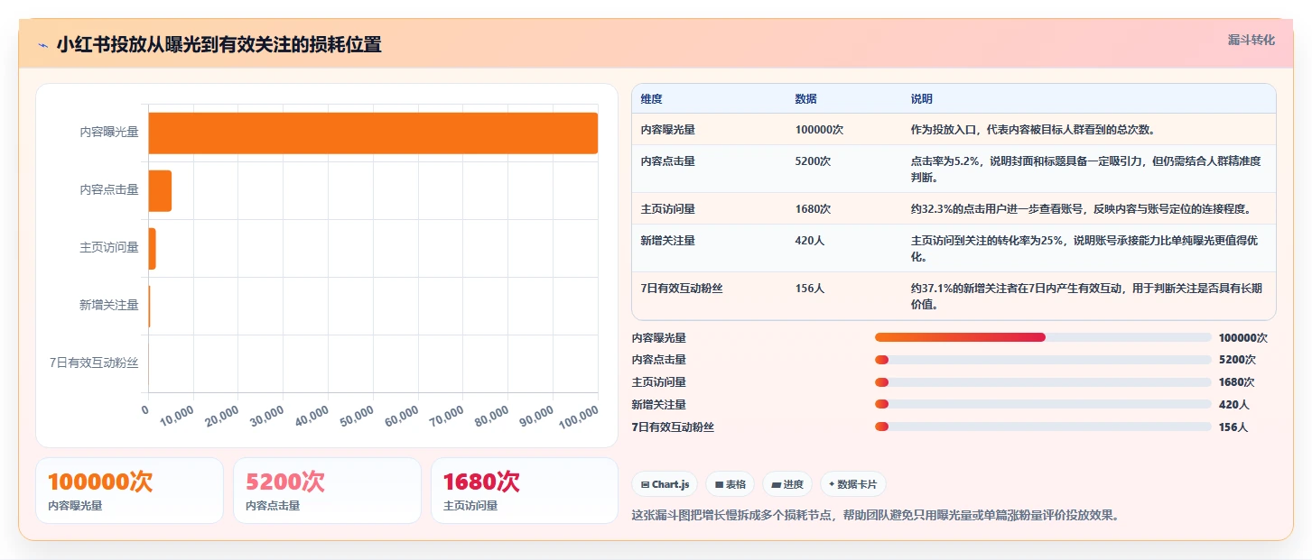The width and height of the screenshot is (1312, 560).
Task: Click the 内容点击量 progress bar
Action: click(x=1043, y=360)
